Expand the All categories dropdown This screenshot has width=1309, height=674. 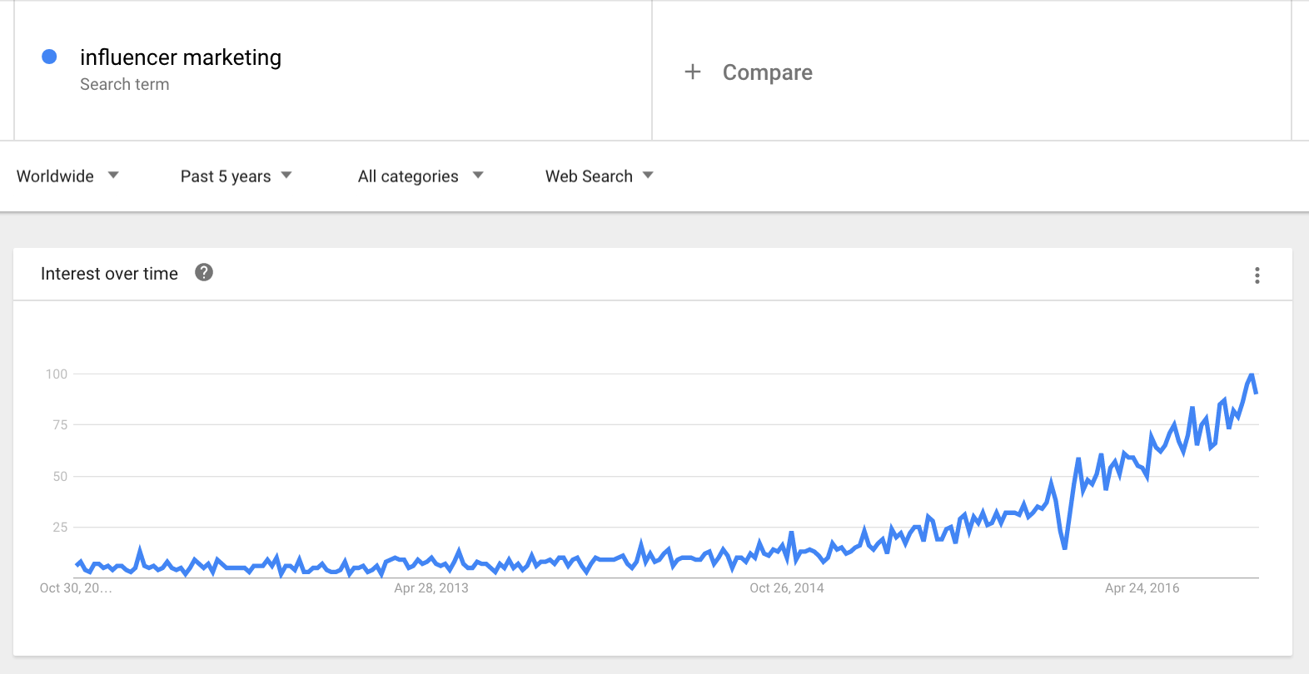420,176
